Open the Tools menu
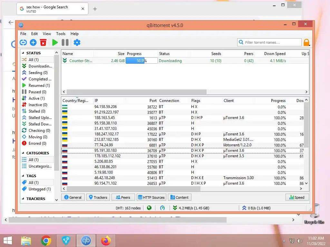 61,33
